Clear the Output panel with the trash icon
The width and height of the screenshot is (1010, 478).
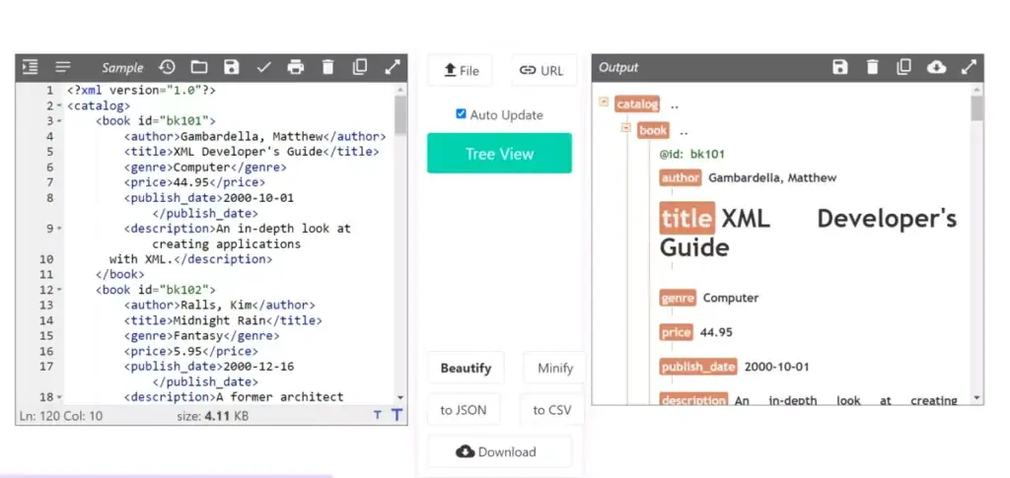click(x=872, y=67)
